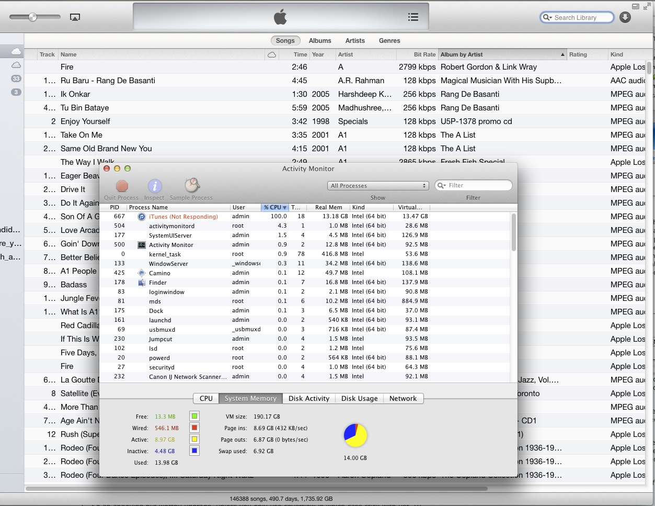Click the Sample Process icon
This screenshot has width=655, height=506.
192,186
